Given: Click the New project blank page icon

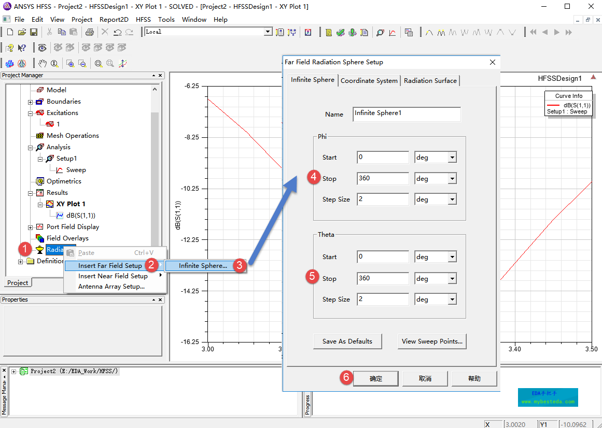Looking at the screenshot, I should (x=10, y=32).
